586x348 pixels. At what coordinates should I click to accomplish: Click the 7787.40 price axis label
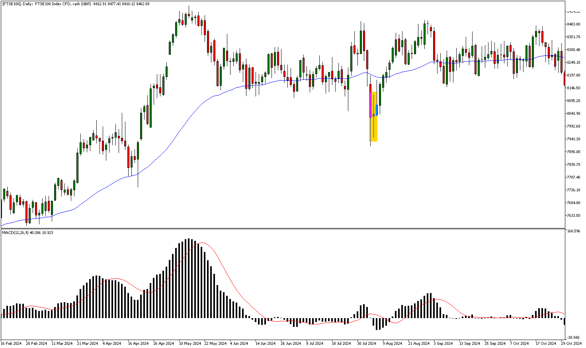coord(573,177)
